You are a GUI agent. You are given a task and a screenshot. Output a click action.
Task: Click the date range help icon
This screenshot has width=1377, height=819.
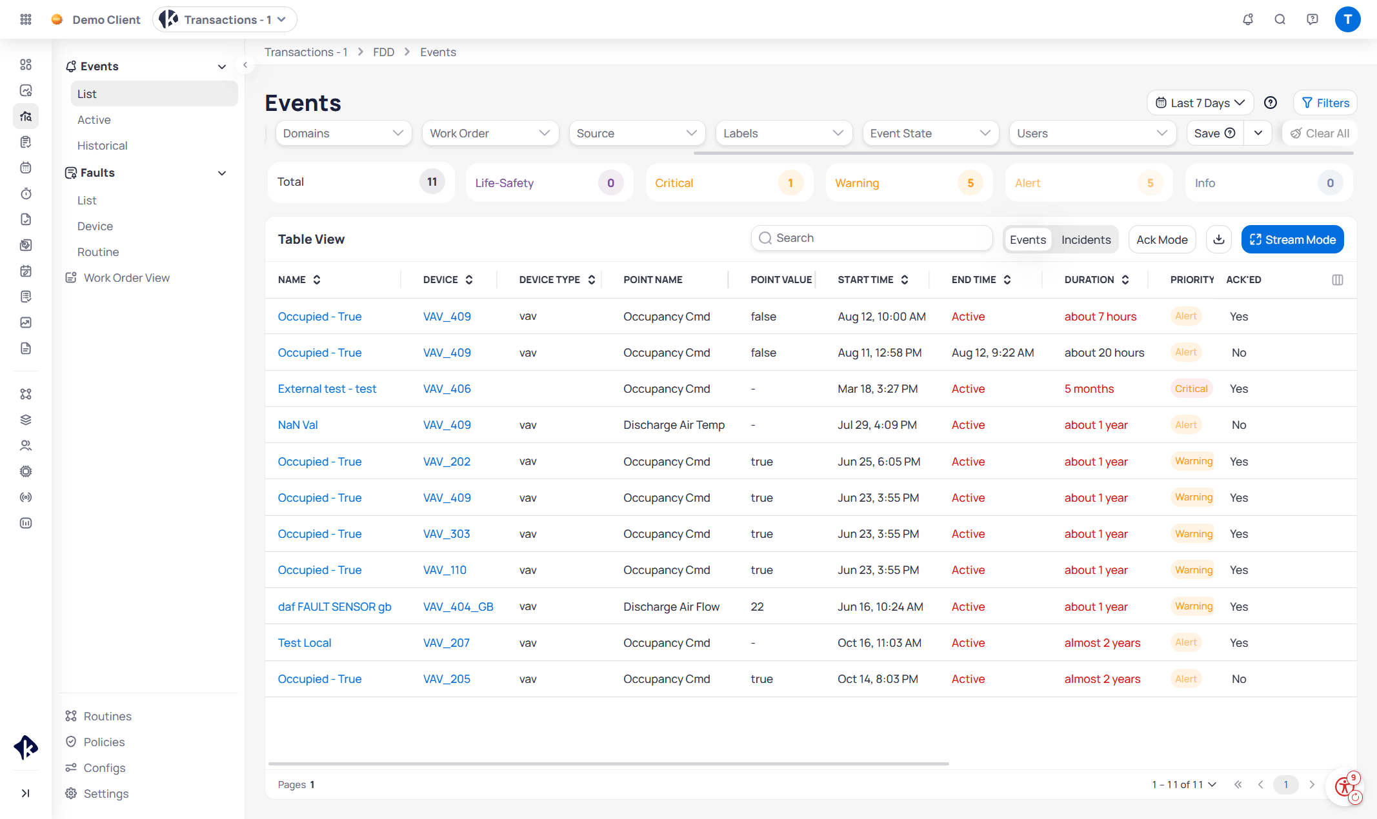(1271, 103)
